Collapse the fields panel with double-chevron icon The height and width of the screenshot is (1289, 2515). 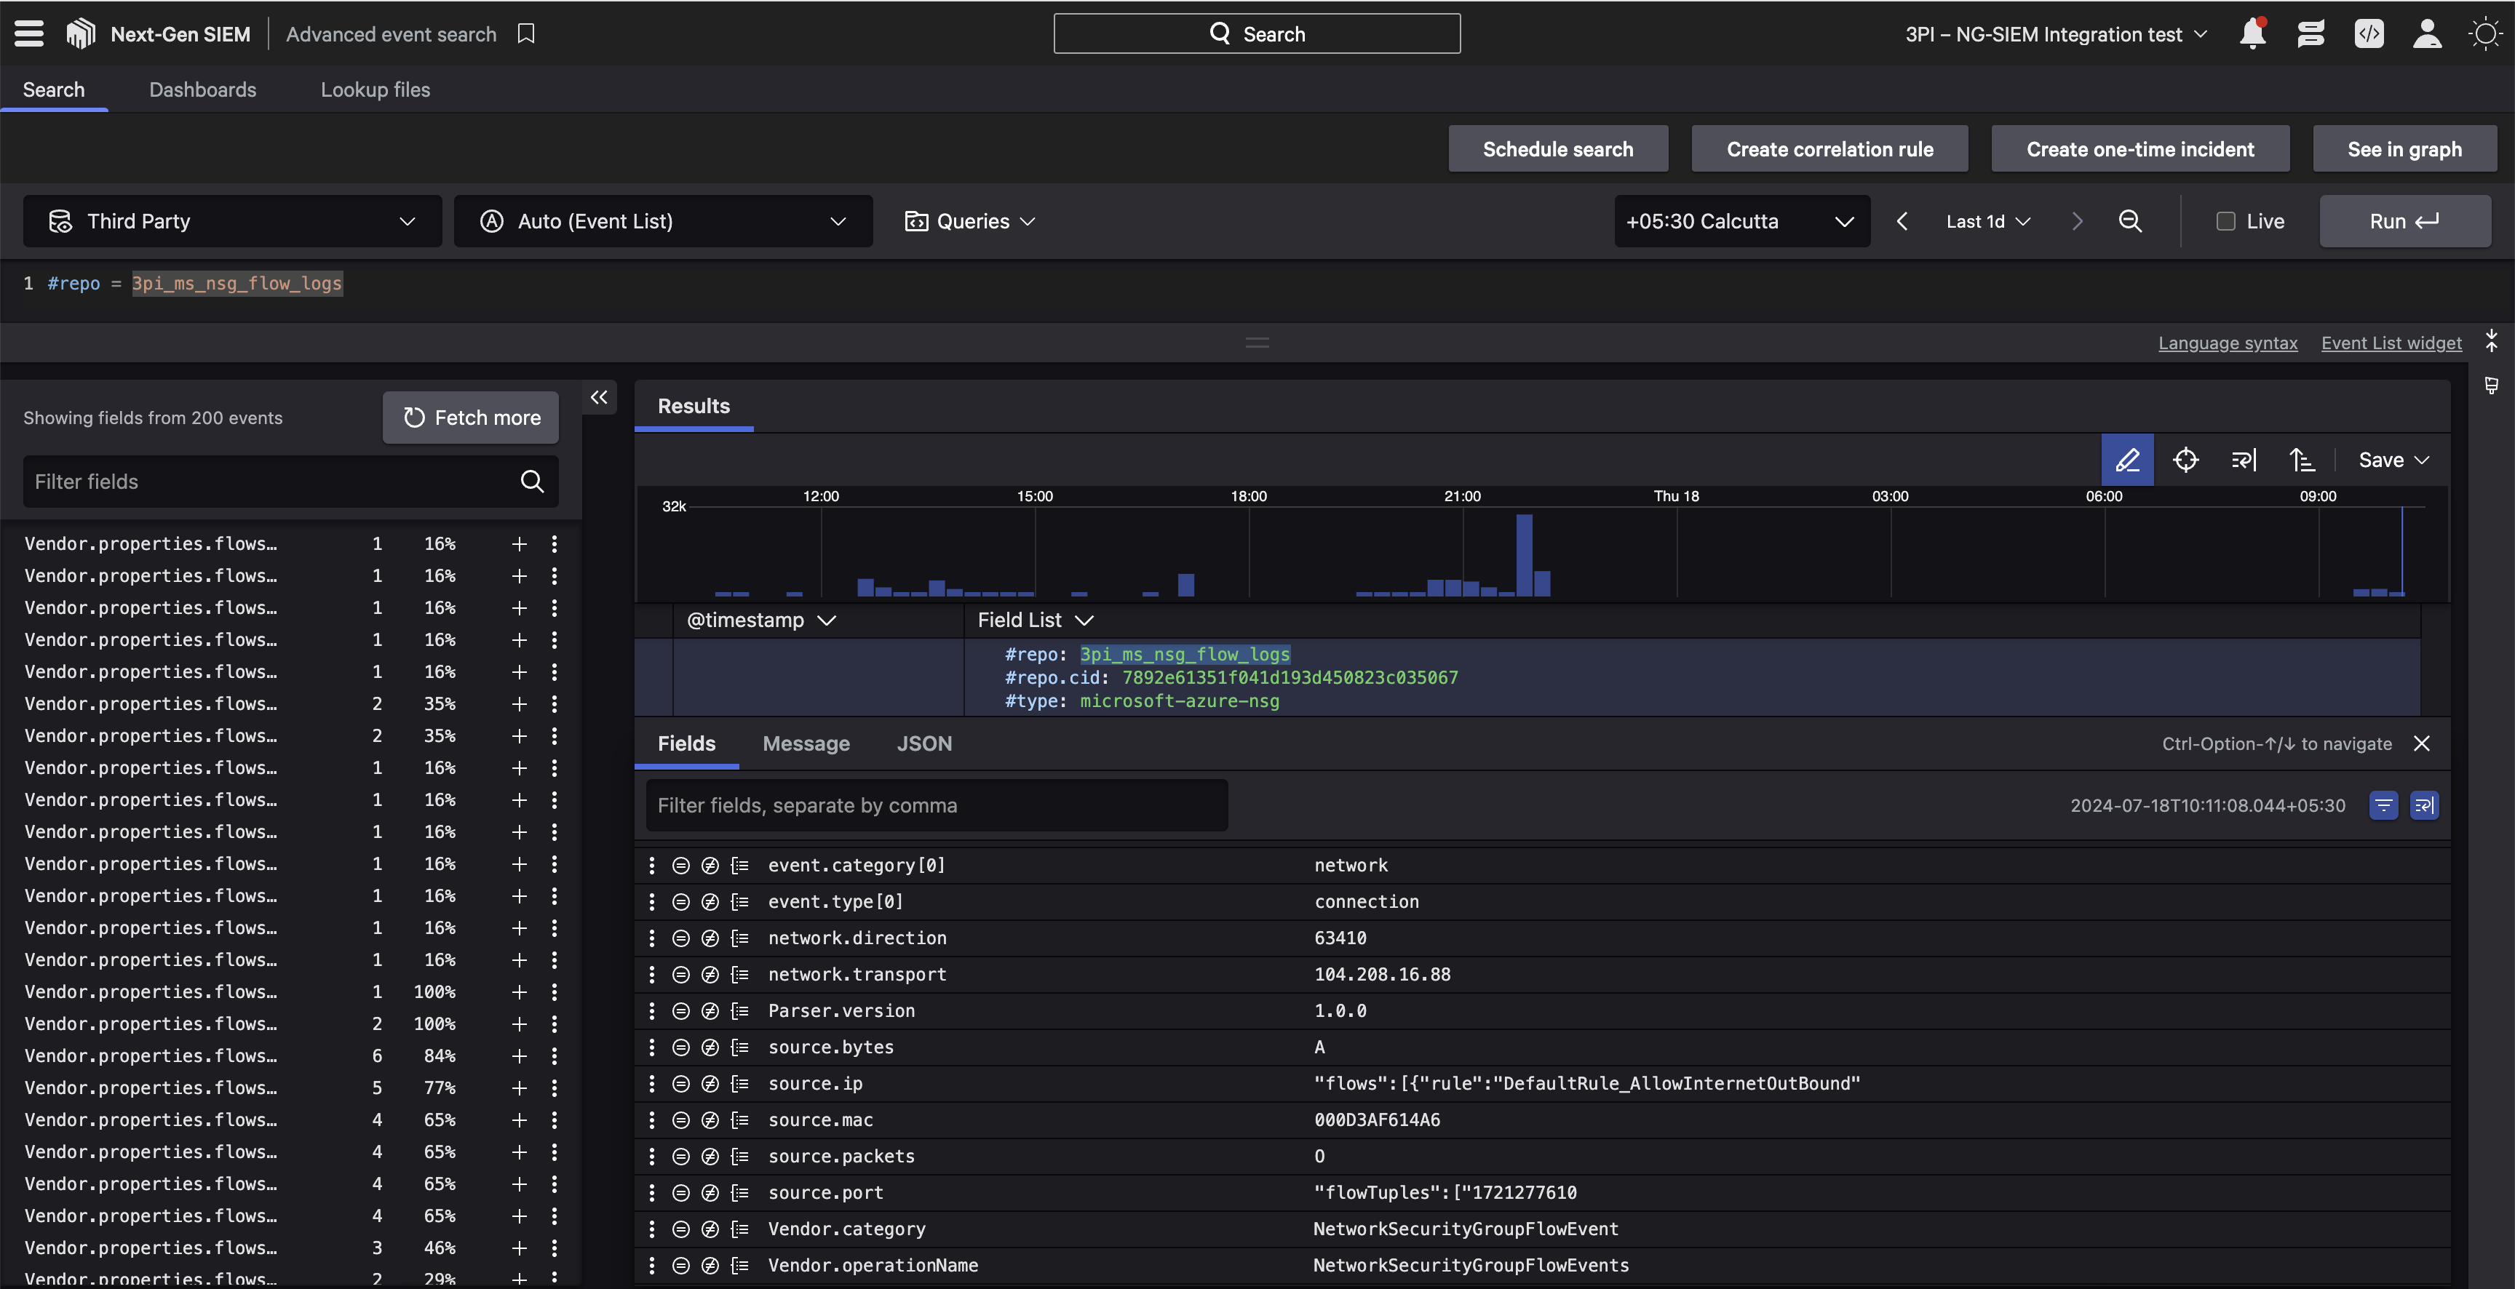[x=598, y=397]
